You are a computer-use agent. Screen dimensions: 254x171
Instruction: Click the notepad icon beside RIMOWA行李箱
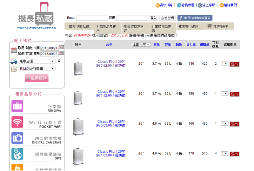(x=14, y=69)
